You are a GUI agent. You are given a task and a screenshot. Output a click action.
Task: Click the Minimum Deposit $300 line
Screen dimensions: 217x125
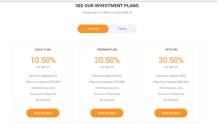click(x=171, y=76)
